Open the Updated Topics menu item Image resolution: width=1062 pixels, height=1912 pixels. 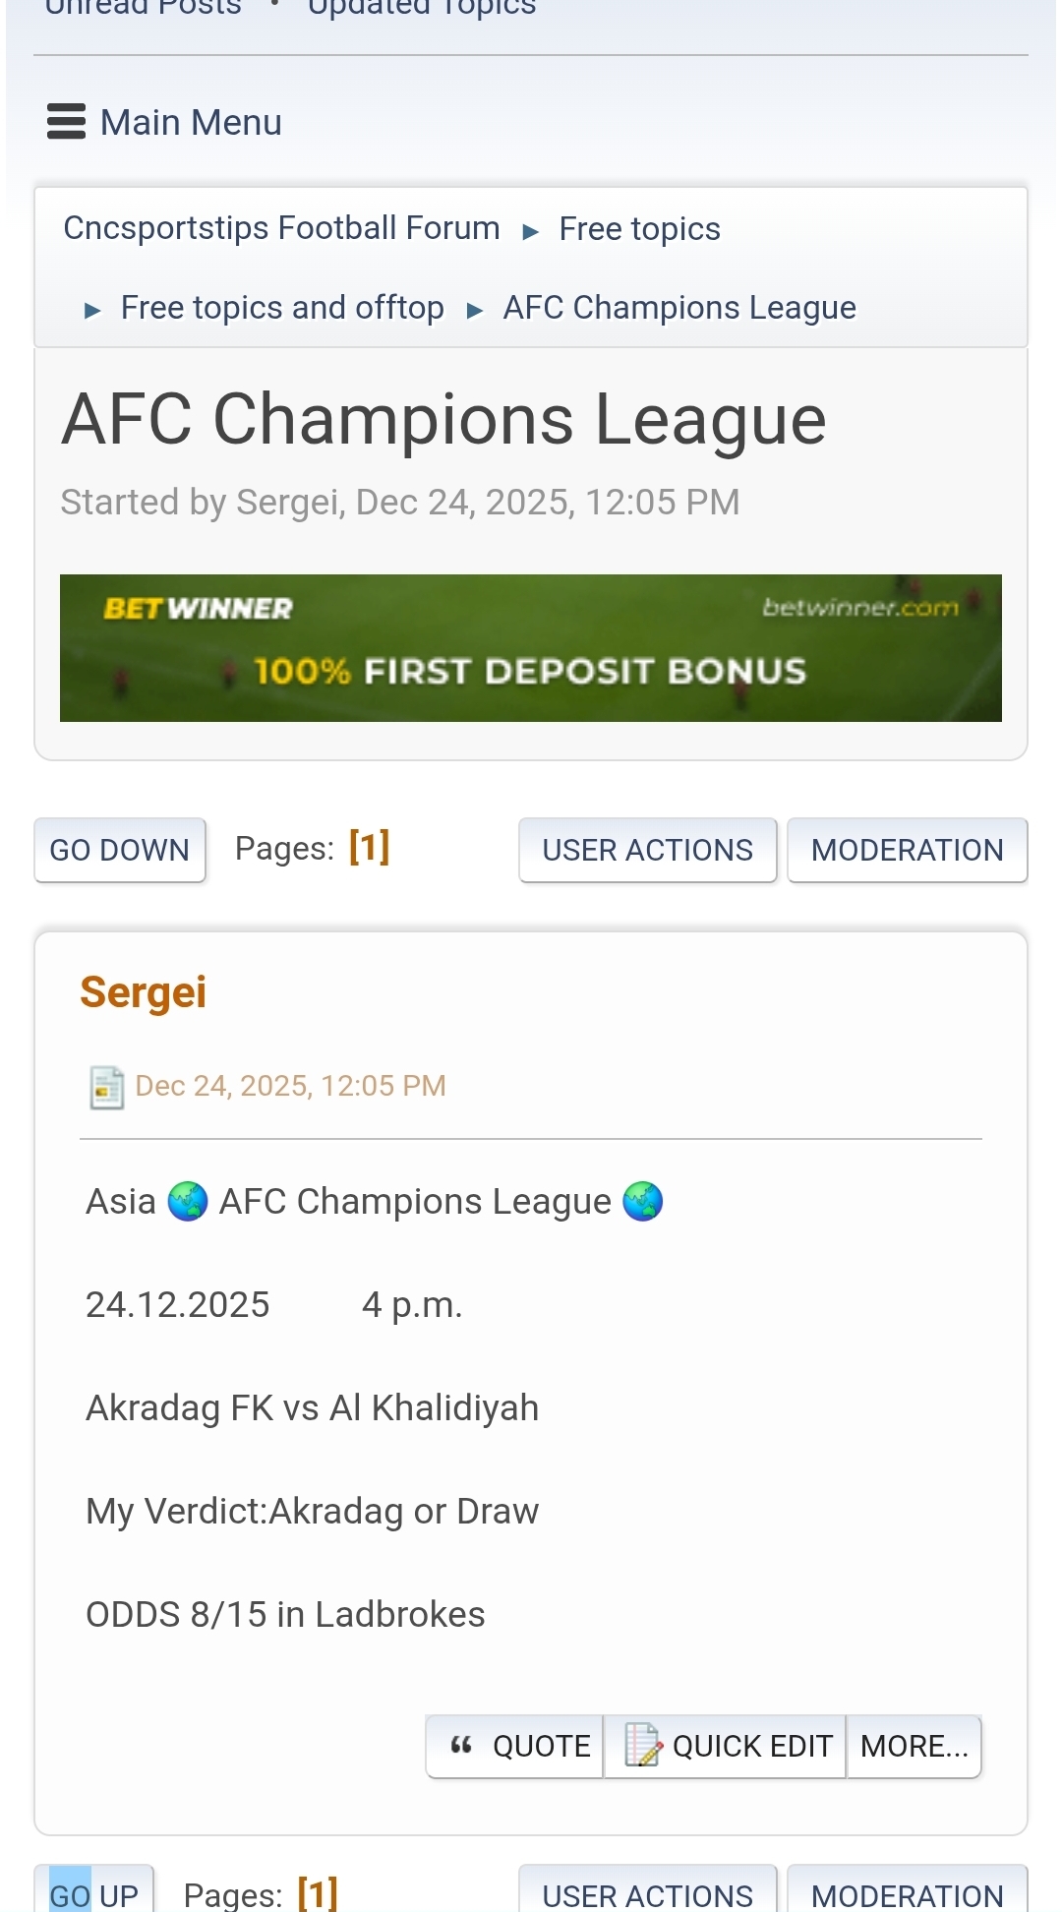click(422, 8)
